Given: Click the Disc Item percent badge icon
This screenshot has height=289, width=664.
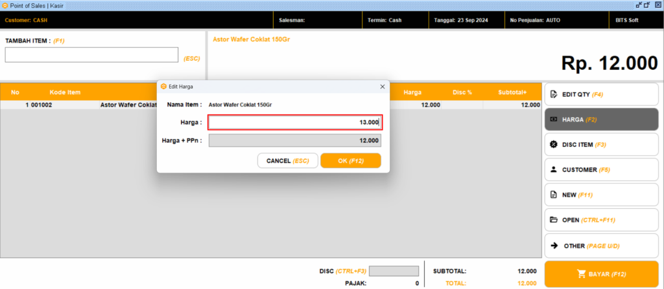Looking at the screenshot, I should pos(554,145).
